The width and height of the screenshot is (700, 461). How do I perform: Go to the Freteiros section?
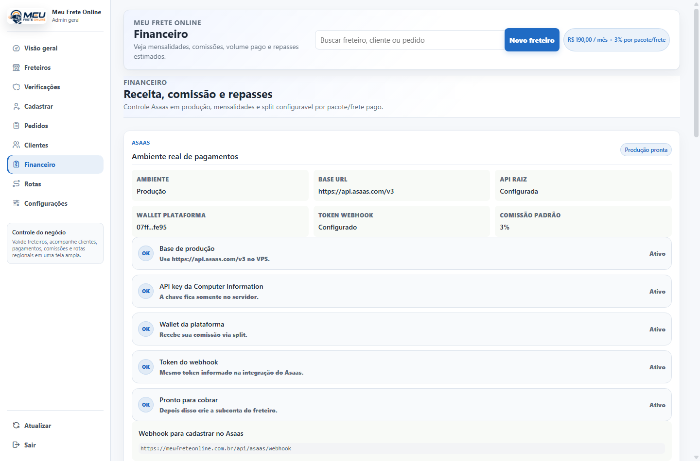pyautogui.click(x=55, y=67)
